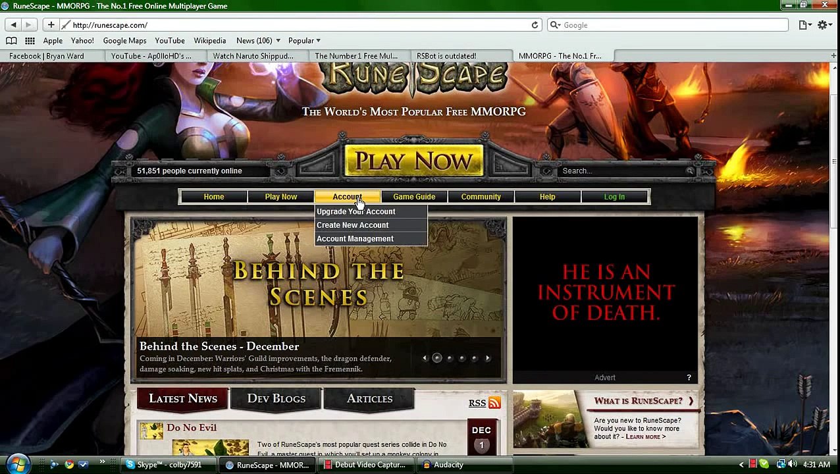Show all bookmarks with the book icon
840x474 pixels.
[11, 41]
